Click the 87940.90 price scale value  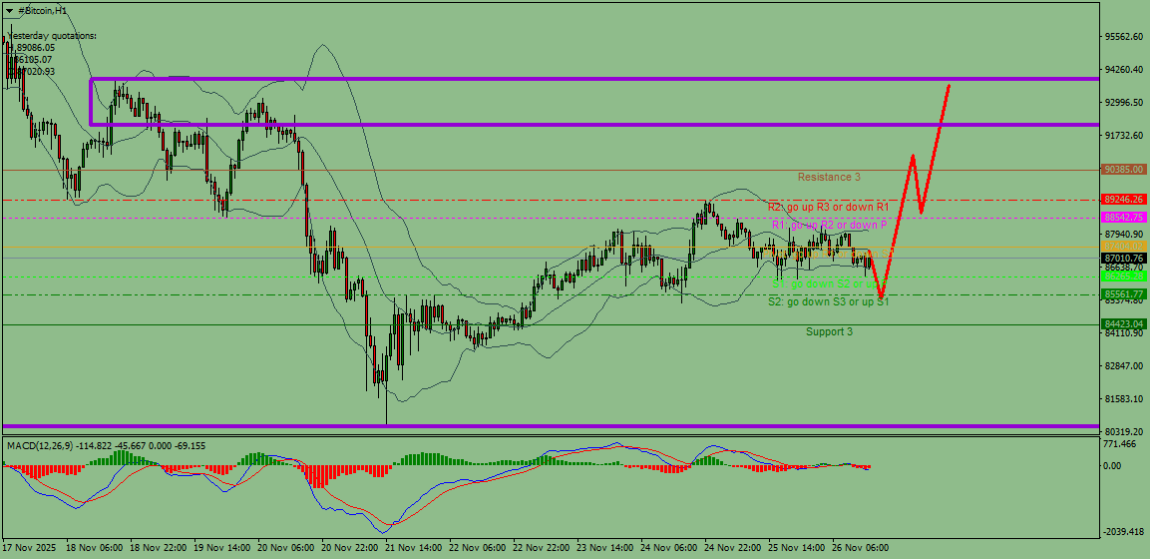(x=1124, y=234)
